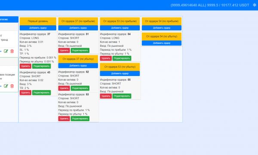Click Индификатор ордера: 51 line
Image resolution: width=258 pixels, height=155 pixels.
(x=74, y=34)
